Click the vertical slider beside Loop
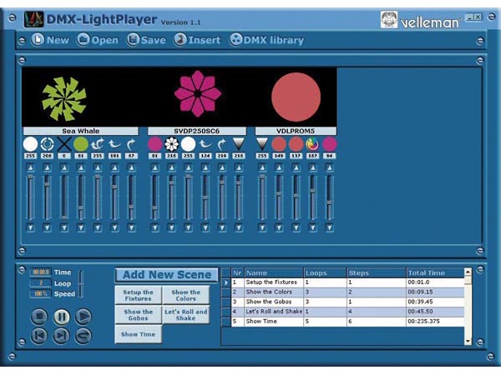Screen dimensions: 501x375 pyautogui.click(x=81, y=284)
